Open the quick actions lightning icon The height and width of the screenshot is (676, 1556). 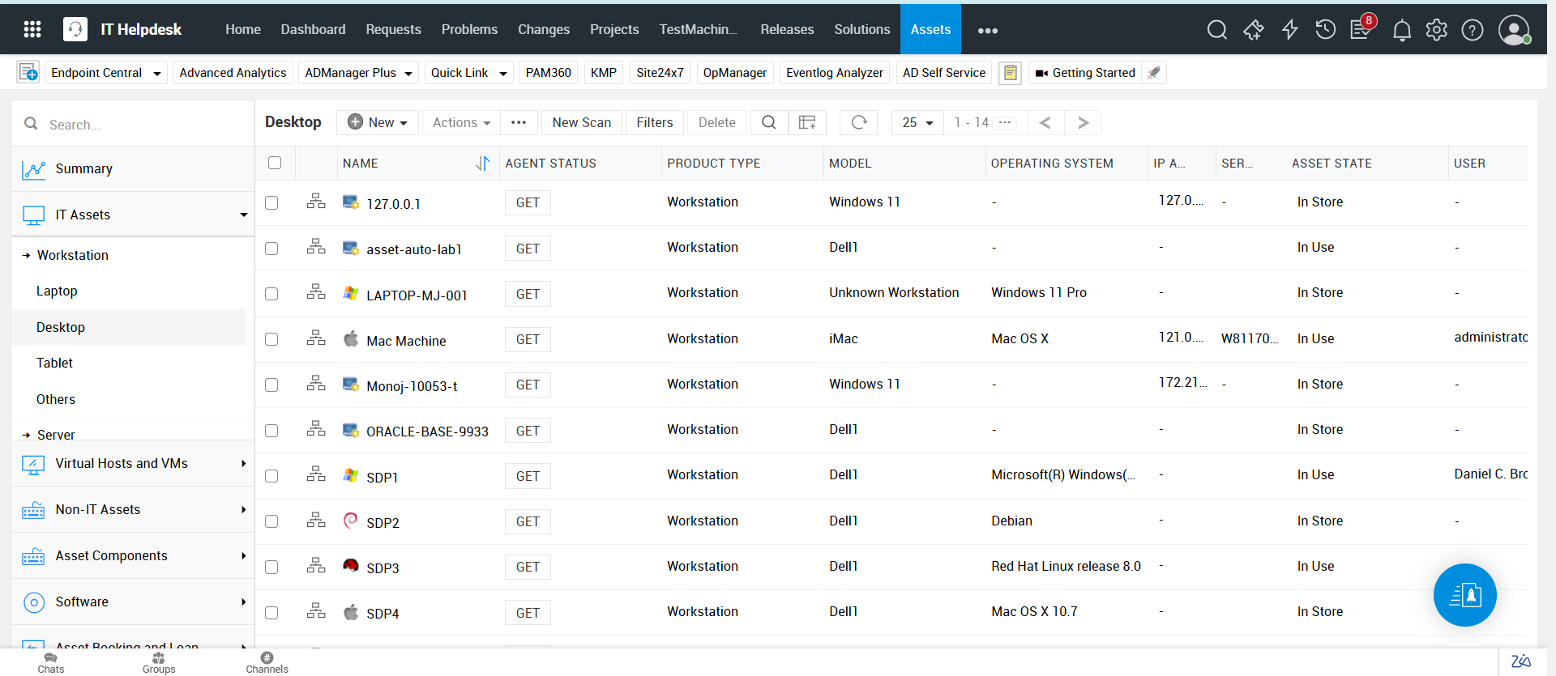tap(1289, 30)
